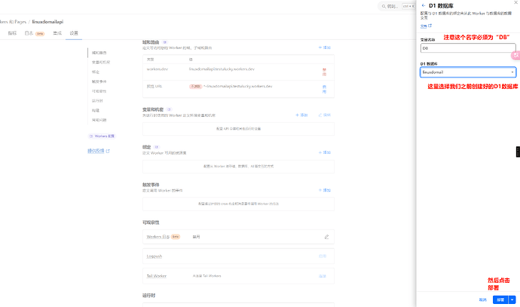
Task: Click the dark tab on right screen edge
Action: (518, 152)
